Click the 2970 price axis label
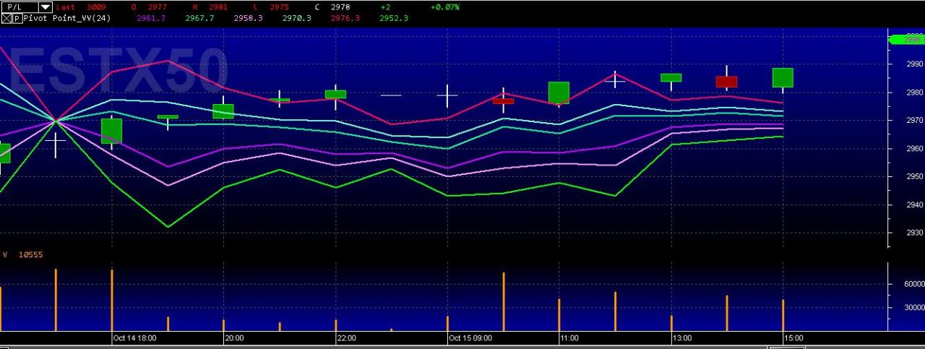925x349 pixels. [915, 120]
